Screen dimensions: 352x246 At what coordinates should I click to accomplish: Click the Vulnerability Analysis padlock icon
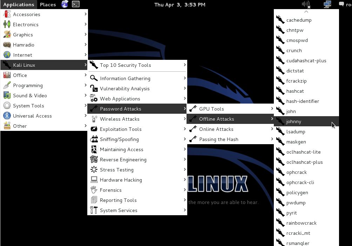94,88
